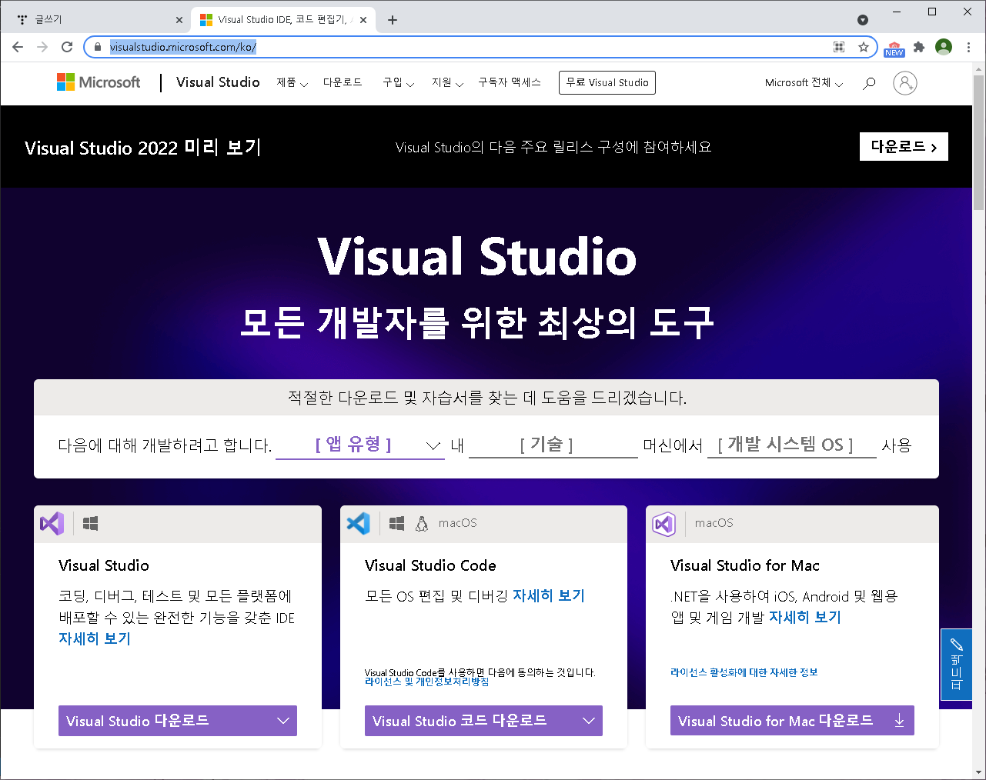
Task: Close the Visual Studio IDE tab
Action: [363, 20]
